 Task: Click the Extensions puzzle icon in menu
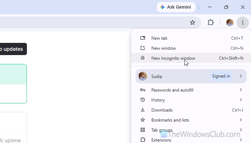click(x=143, y=140)
